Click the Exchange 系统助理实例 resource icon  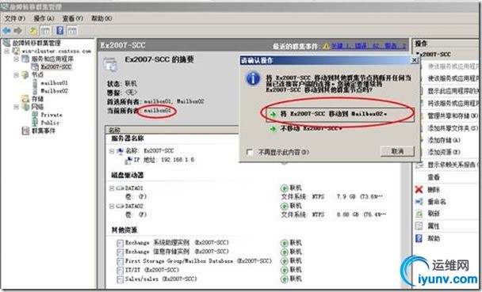(x=120, y=243)
